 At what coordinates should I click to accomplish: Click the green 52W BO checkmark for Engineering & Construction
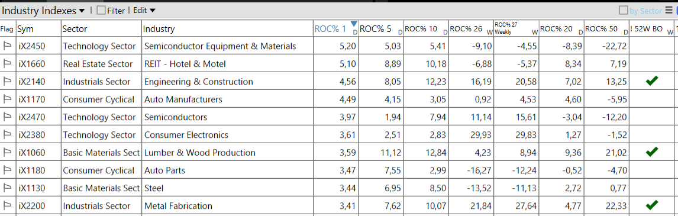click(x=651, y=81)
